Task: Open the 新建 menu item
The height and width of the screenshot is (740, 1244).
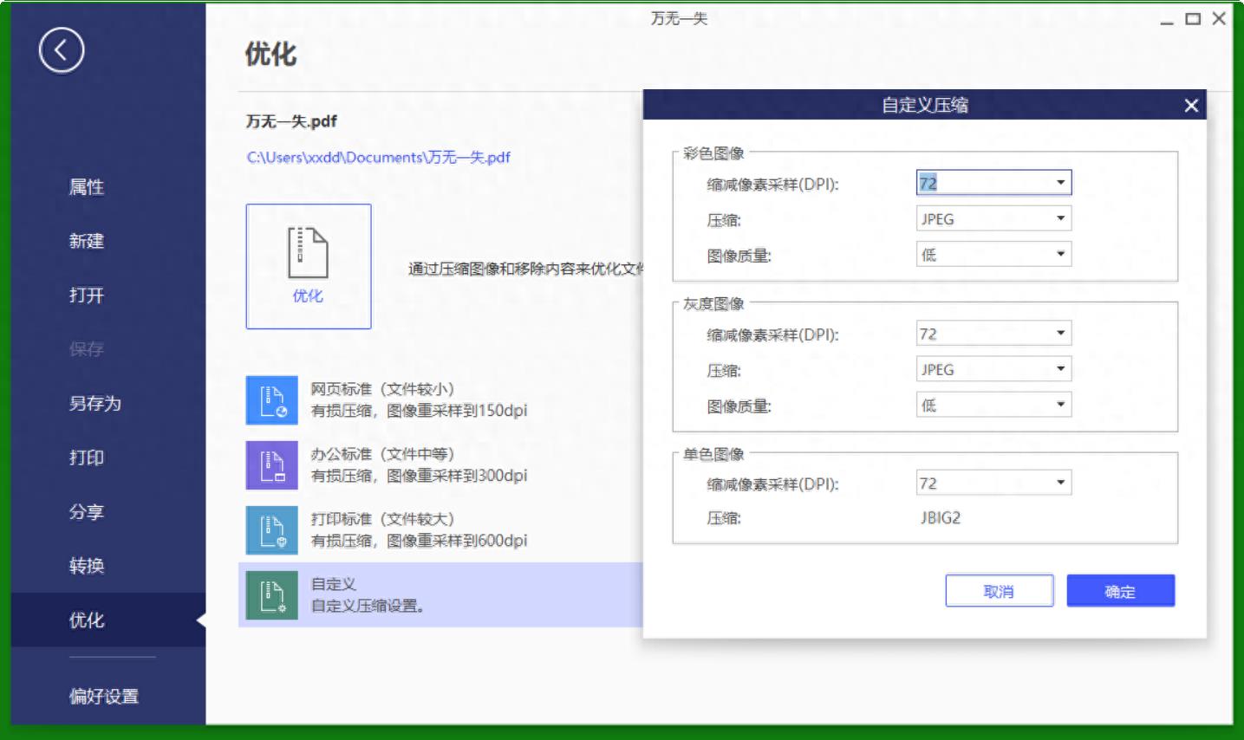Action: click(87, 241)
